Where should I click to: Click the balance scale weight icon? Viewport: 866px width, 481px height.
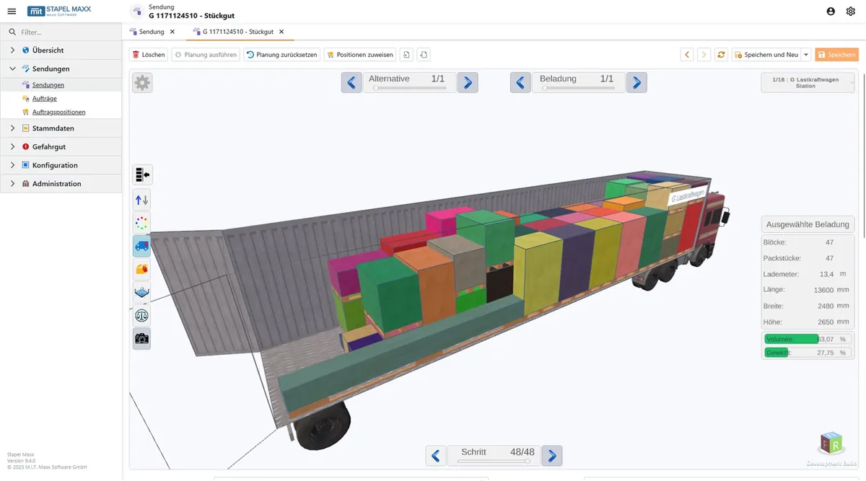pyautogui.click(x=142, y=315)
